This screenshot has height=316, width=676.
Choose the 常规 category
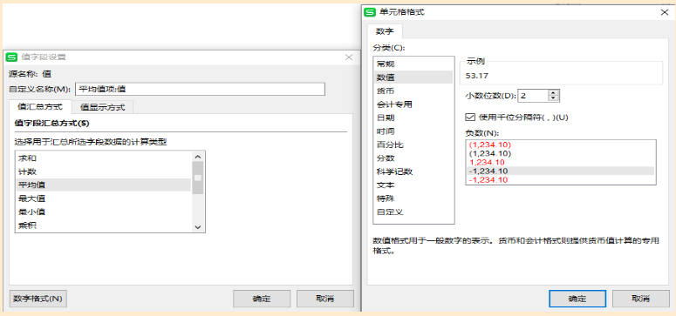(x=413, y=64)
